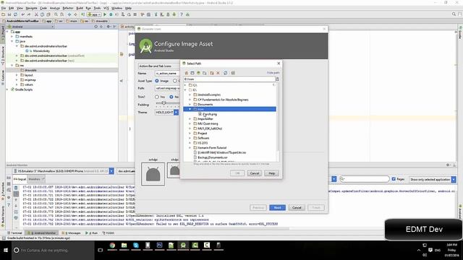Click the green Run app button in main toolbar

click(x=105, y=14)
